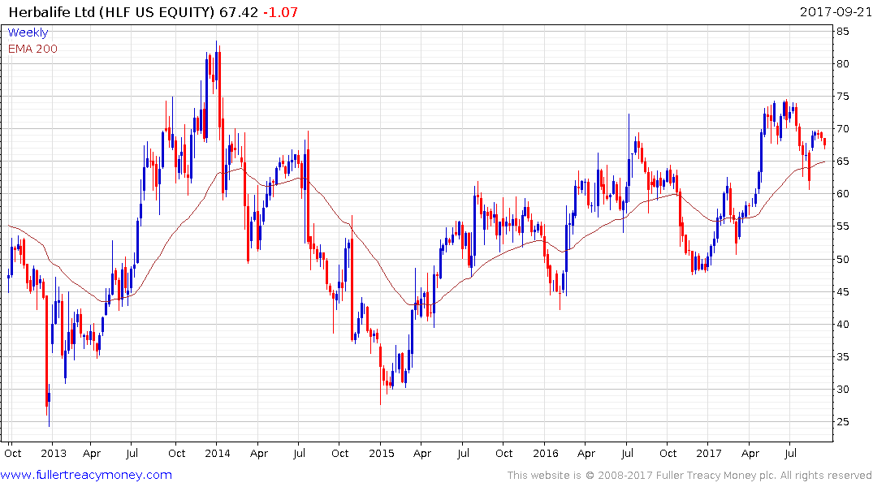The height and width of the screenshot is (487, 873).
Task: Click the 2017 year label on time axis
Action: click(x=709, y=453)
